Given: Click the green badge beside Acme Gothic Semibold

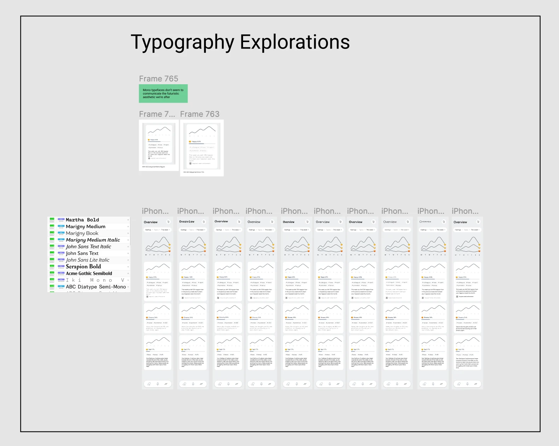Looking at the screenshot, I should click(x=52, y=273).
